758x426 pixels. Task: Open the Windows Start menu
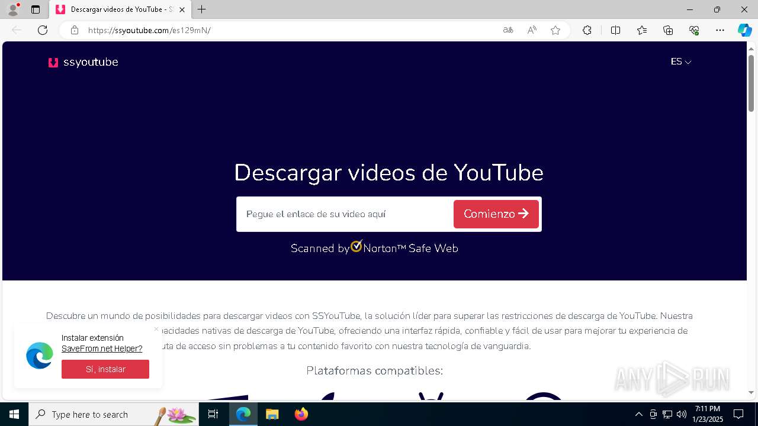(14, 414)
